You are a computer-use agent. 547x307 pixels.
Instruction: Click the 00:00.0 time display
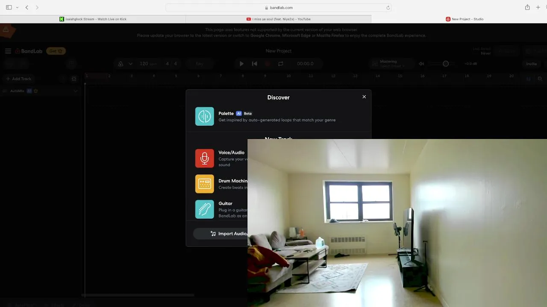pos(305,64)
